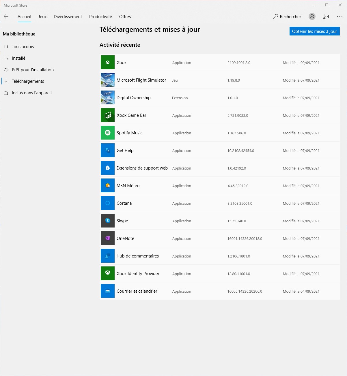Open the Offres tab

coord(125,17)
